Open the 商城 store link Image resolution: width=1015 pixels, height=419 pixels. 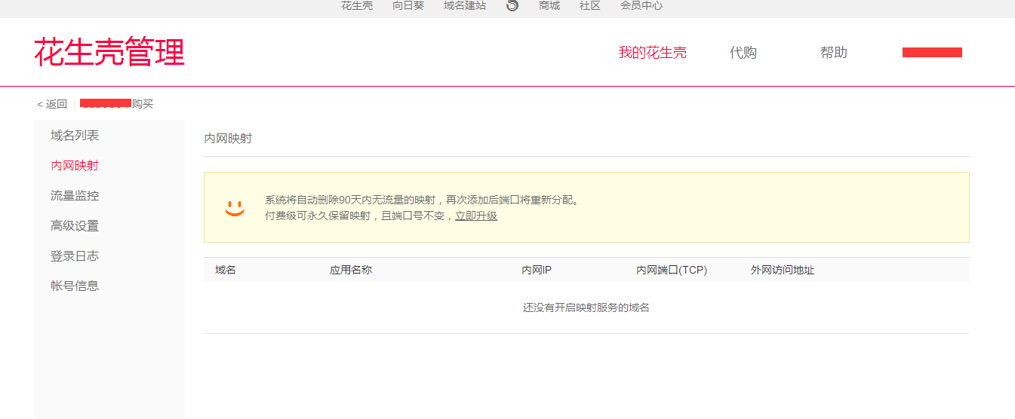click(x=549, y=6)
